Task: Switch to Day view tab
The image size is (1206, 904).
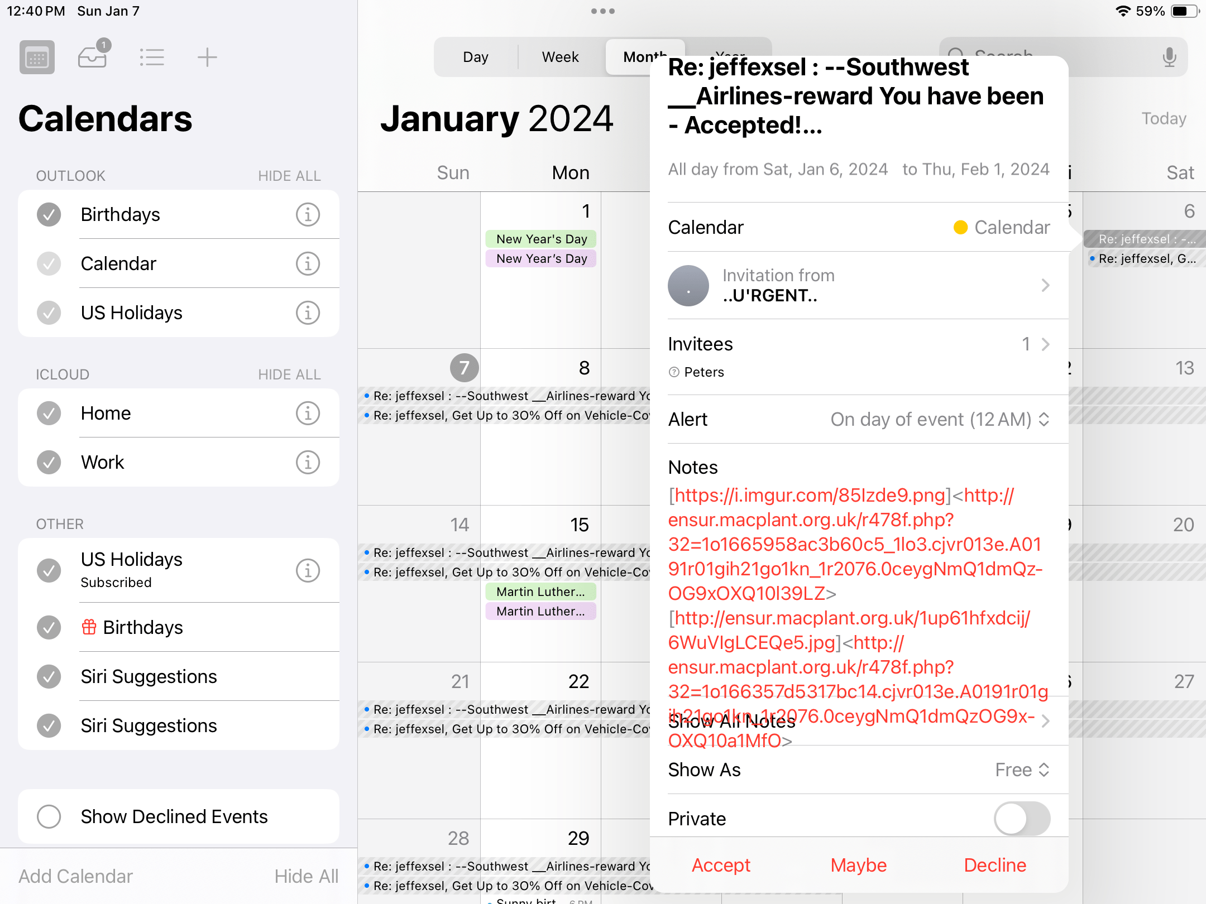Action: coord(476,57)
